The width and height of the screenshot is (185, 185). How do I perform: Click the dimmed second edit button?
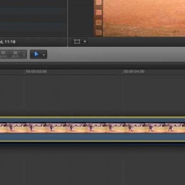pos(15,54)
